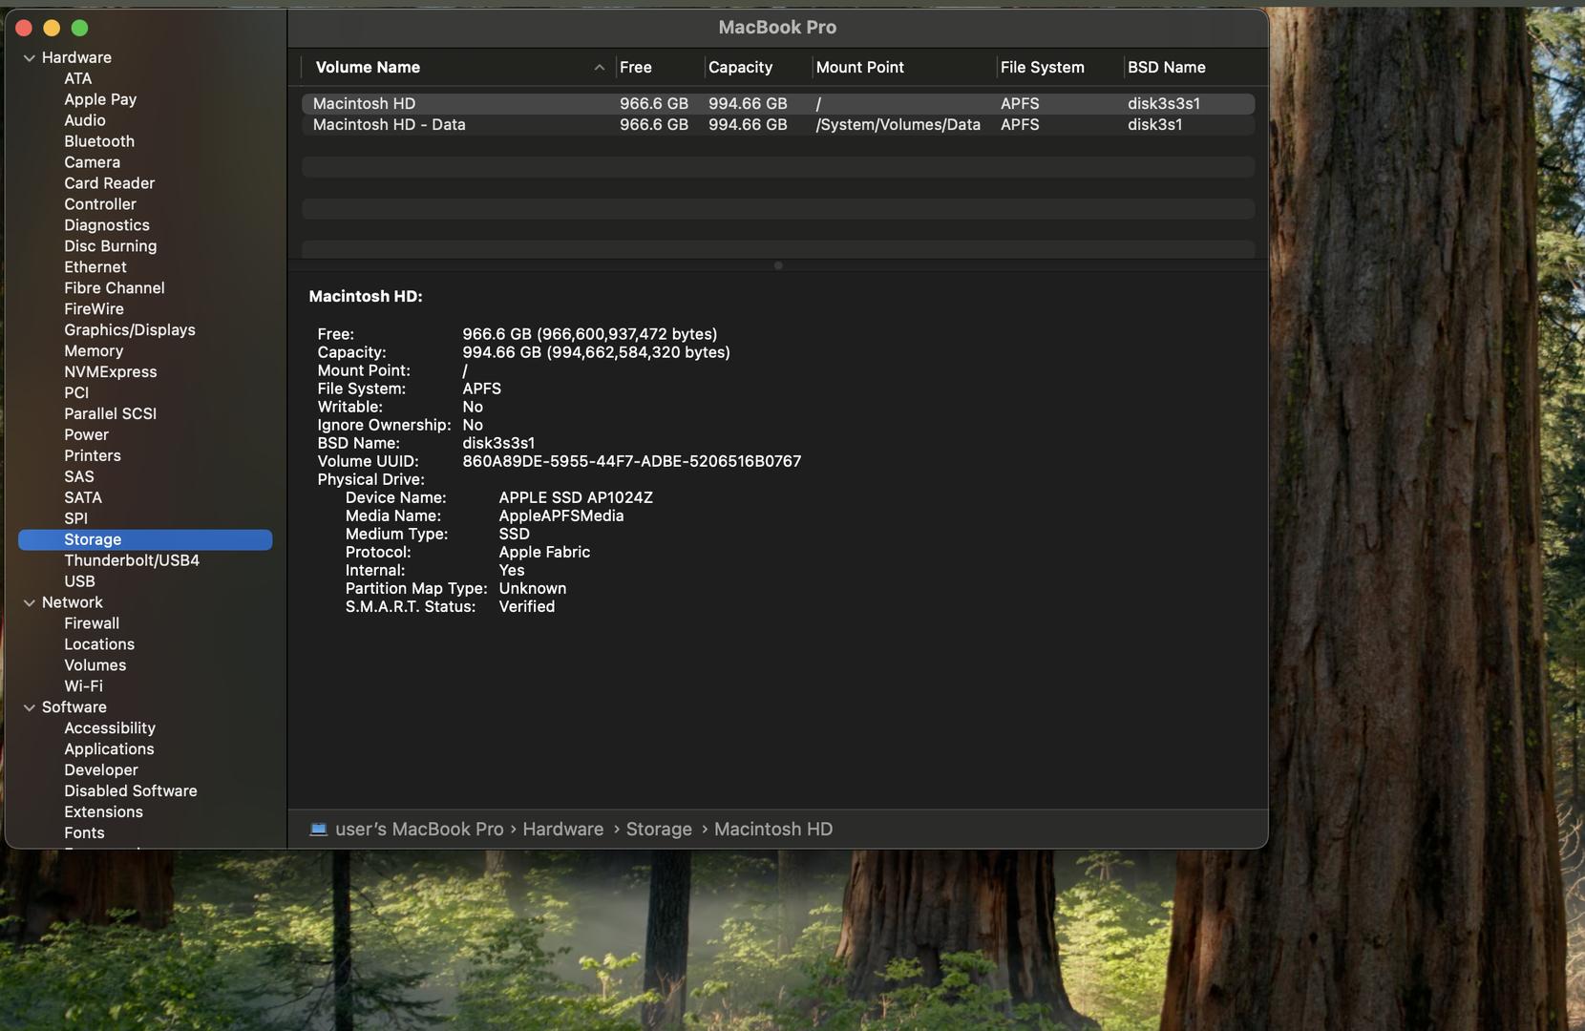The width and height of the screenshot is (1585, 1031).
Task: Click the pane divider handle dot
Action: [x=778, y=265]
